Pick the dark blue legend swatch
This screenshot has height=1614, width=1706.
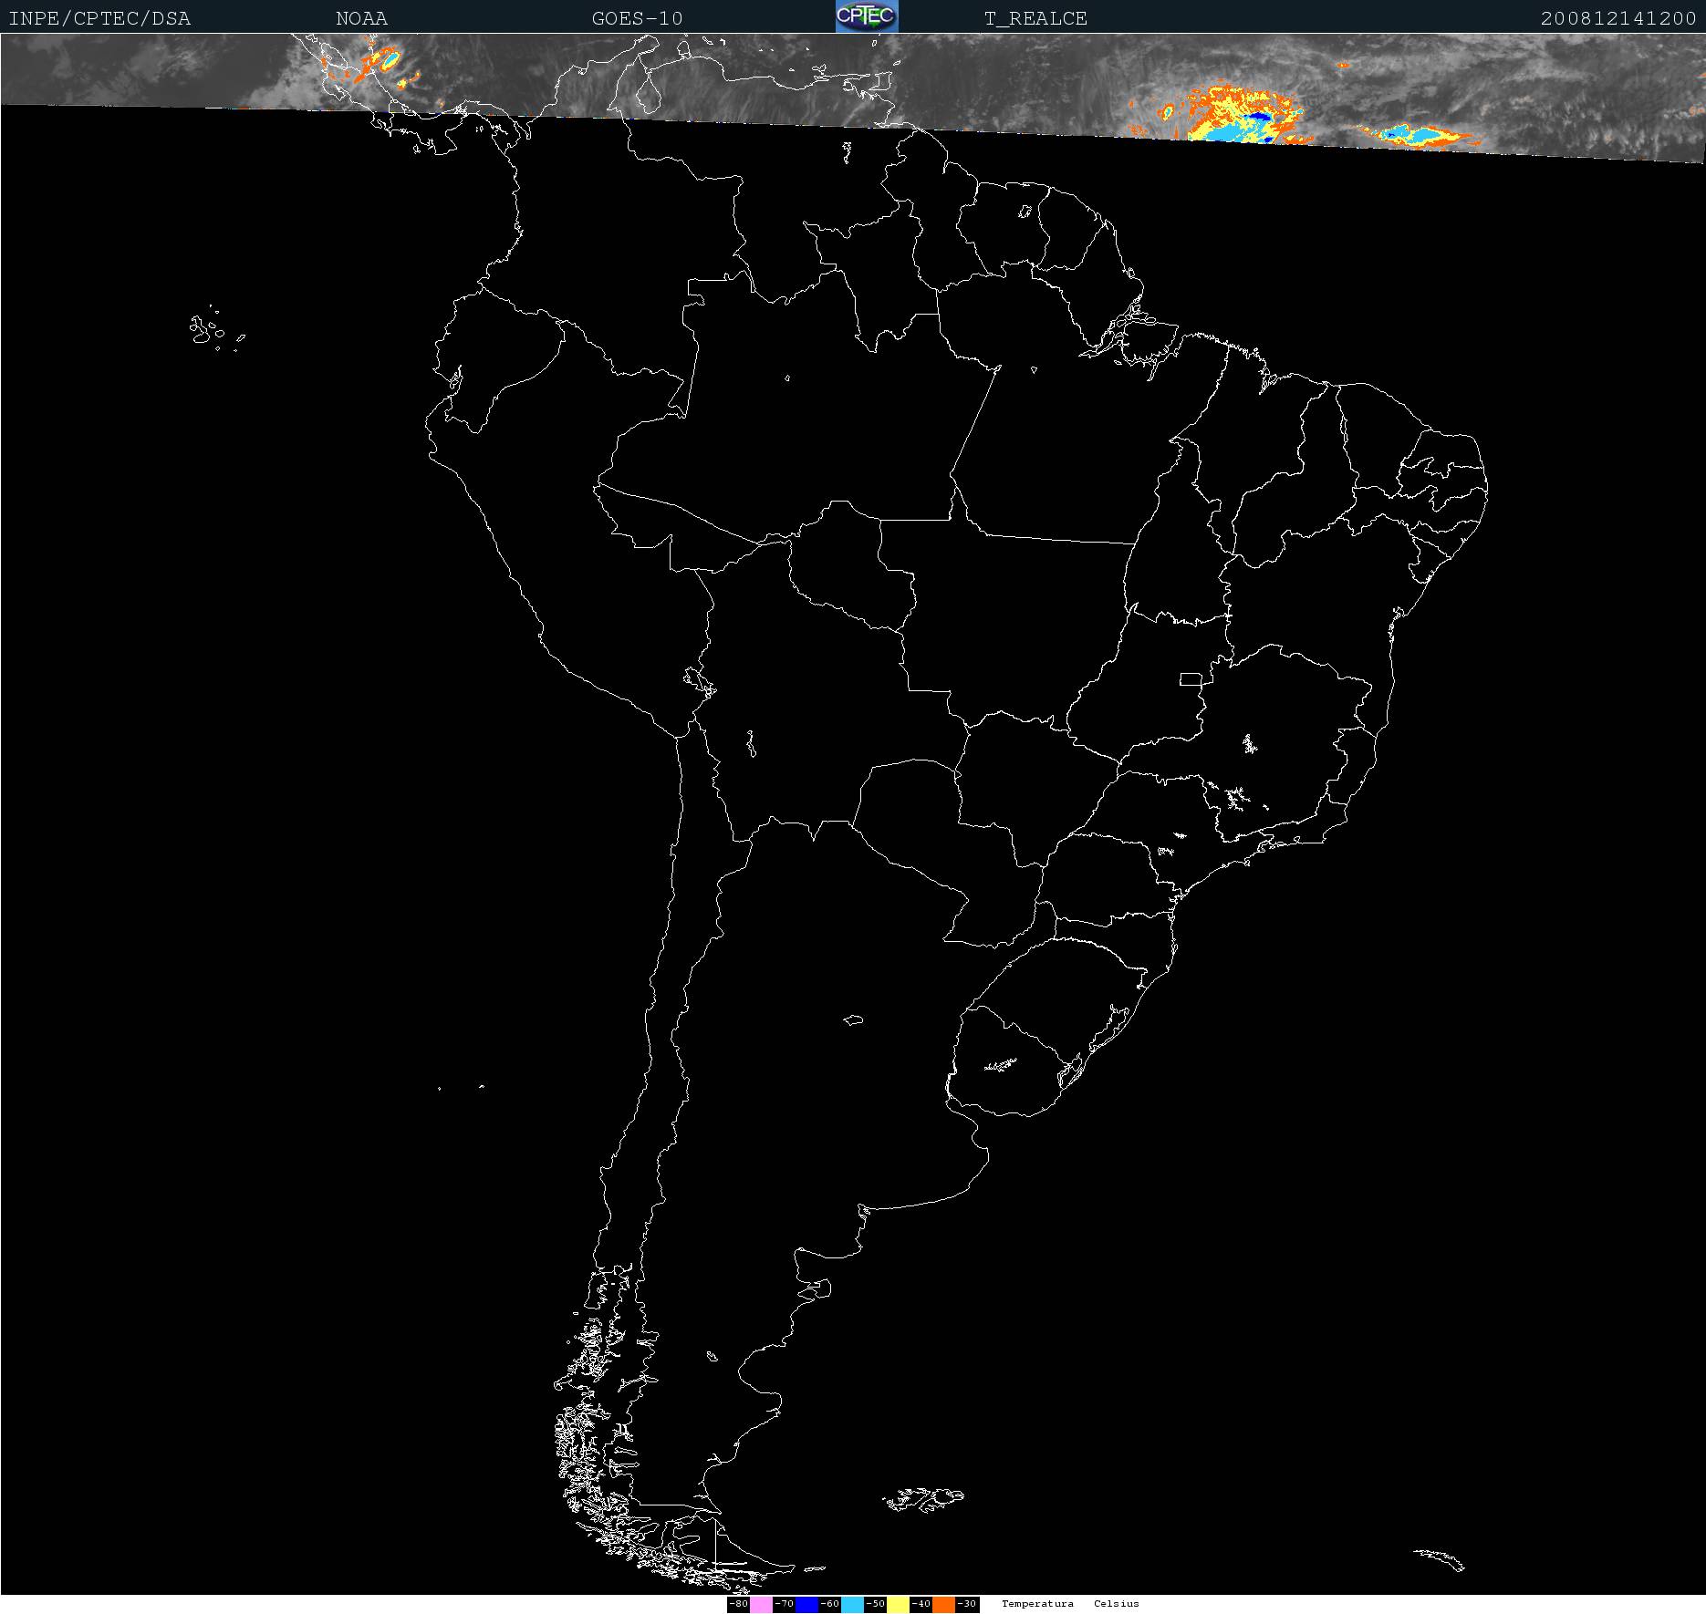(806, 1604)
